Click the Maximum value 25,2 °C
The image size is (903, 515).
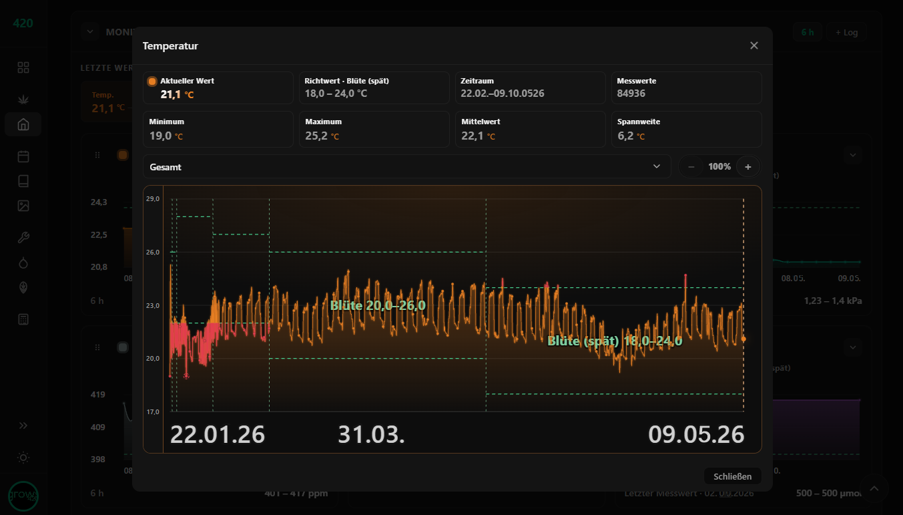pos(322,136)
